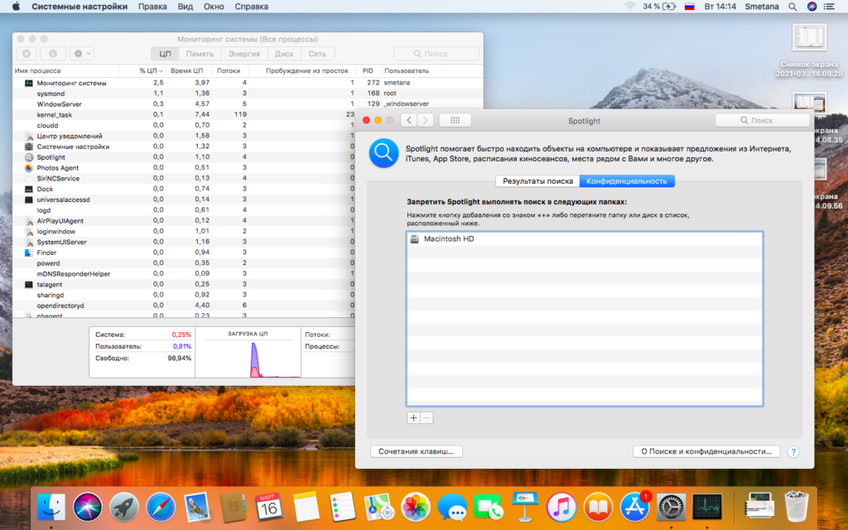Click search field in Spotlight preferences

[763, 120]
